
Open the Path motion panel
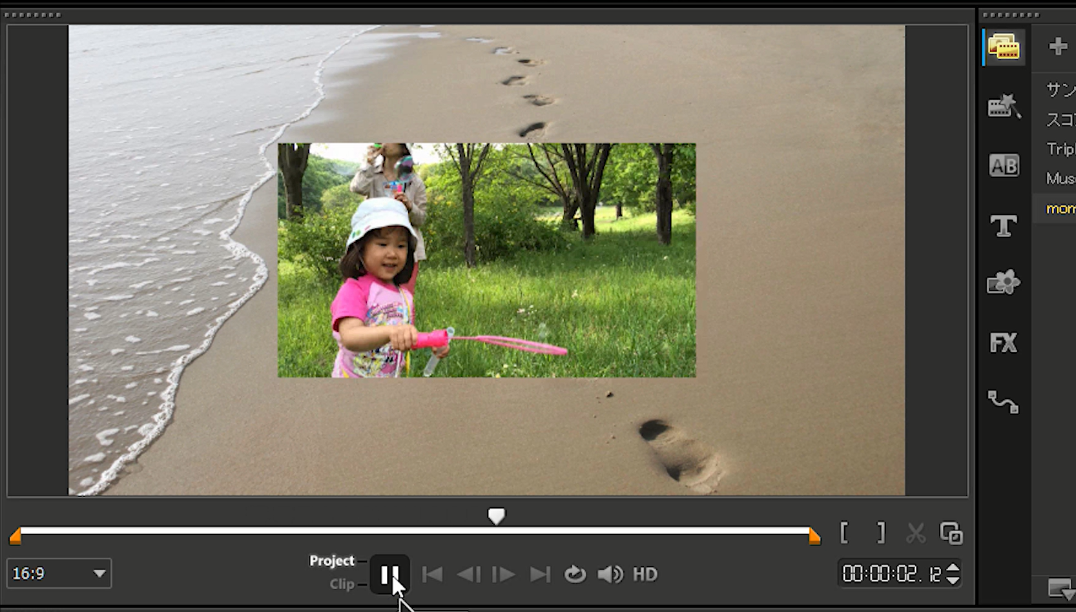pyautogui.click(x=1003, y=402)
